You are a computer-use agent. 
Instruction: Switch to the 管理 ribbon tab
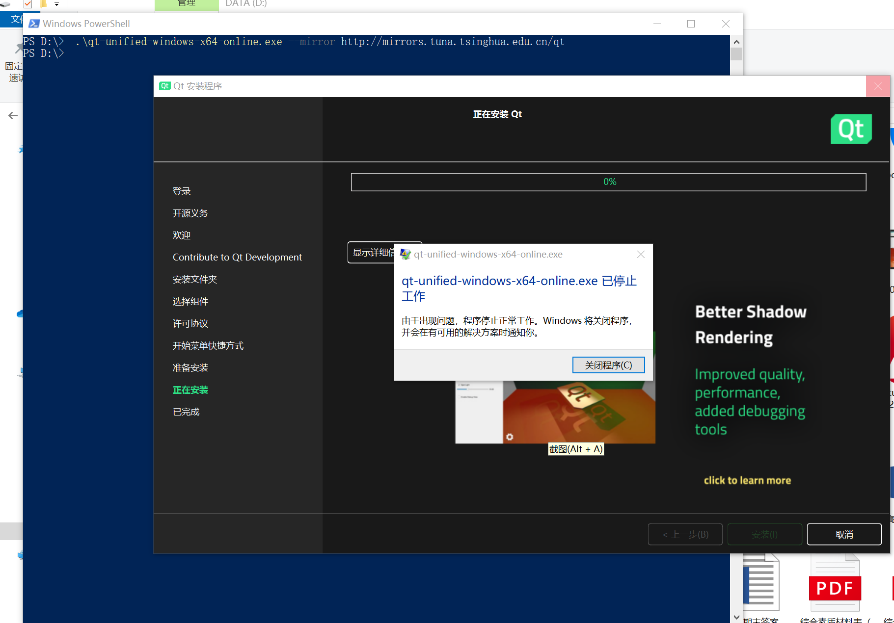pyautogui.click(x=187, y=4)
